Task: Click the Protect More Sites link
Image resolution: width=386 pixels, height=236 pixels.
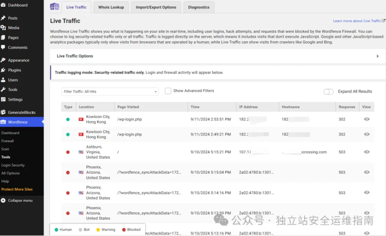Action: pyautogui.click(x=17, y=189)
